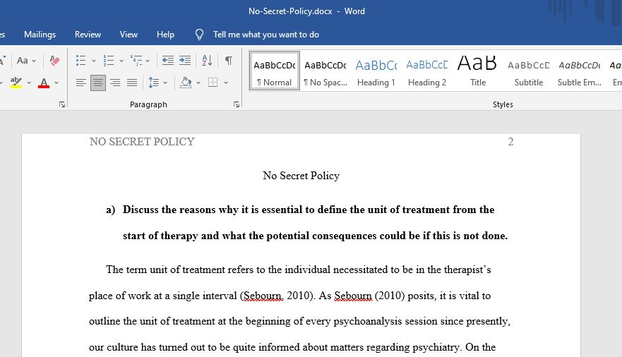The width and height of the screenshot is (622, 357).
Task: Click the page number 2 in header
Action: [x=510, y=141]
